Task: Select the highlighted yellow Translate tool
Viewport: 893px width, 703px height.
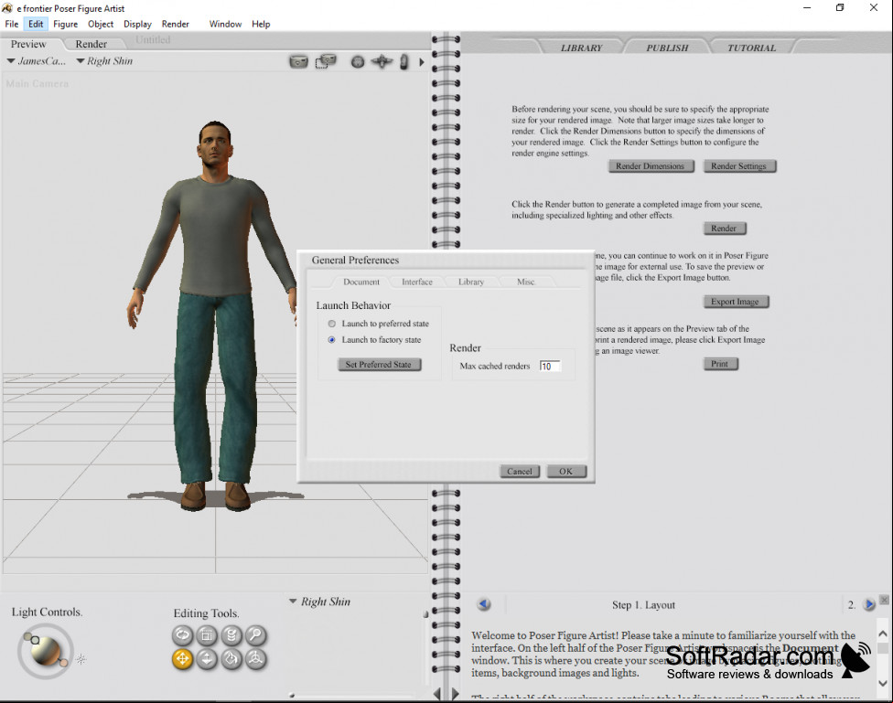Action: [x=182, y=659]
